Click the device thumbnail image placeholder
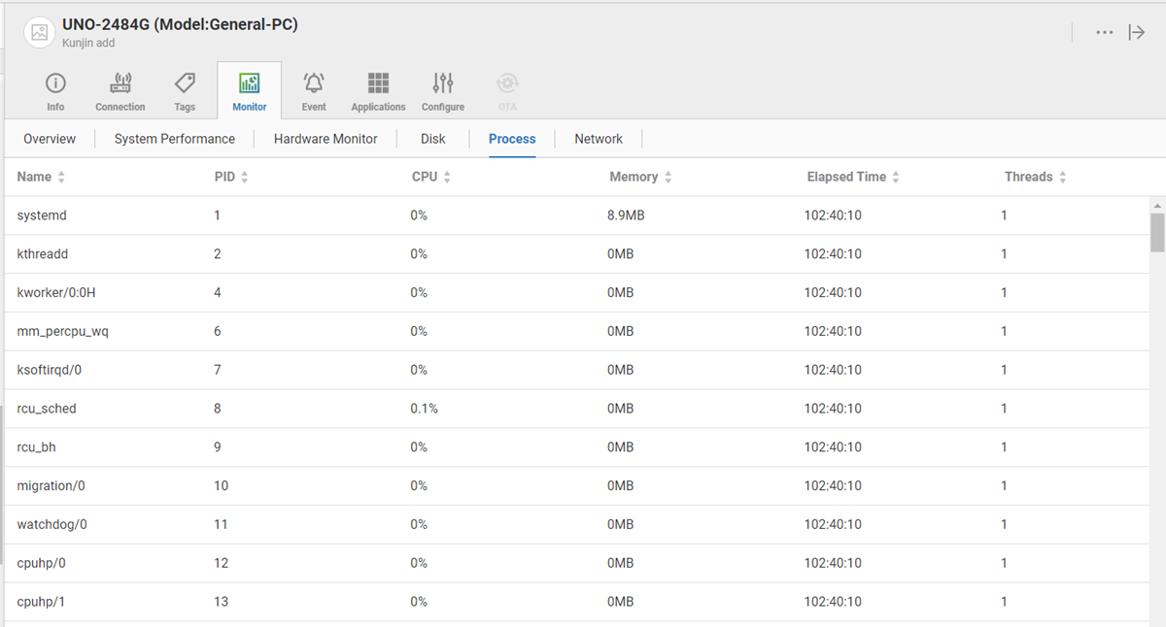This screenshot has width=1166, height=627. tap(39, 32)
